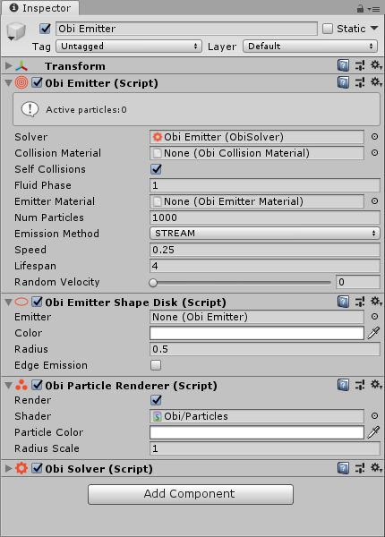Click the Inspector lock icon
This screenshot has width=385, height=537.
(360, 9)
